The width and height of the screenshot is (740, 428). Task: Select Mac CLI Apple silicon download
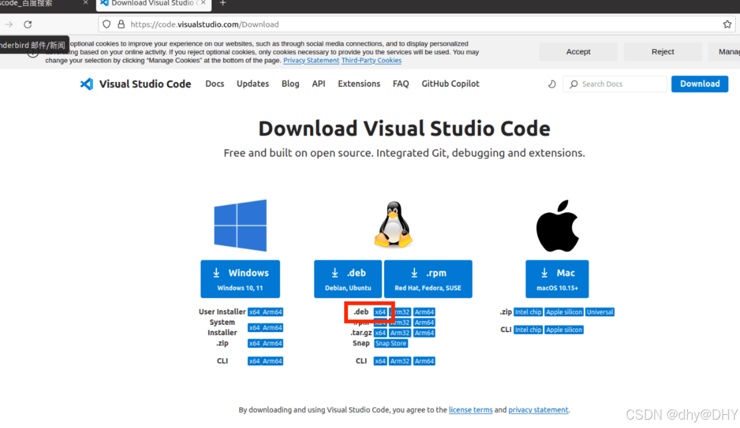point(564,330)
